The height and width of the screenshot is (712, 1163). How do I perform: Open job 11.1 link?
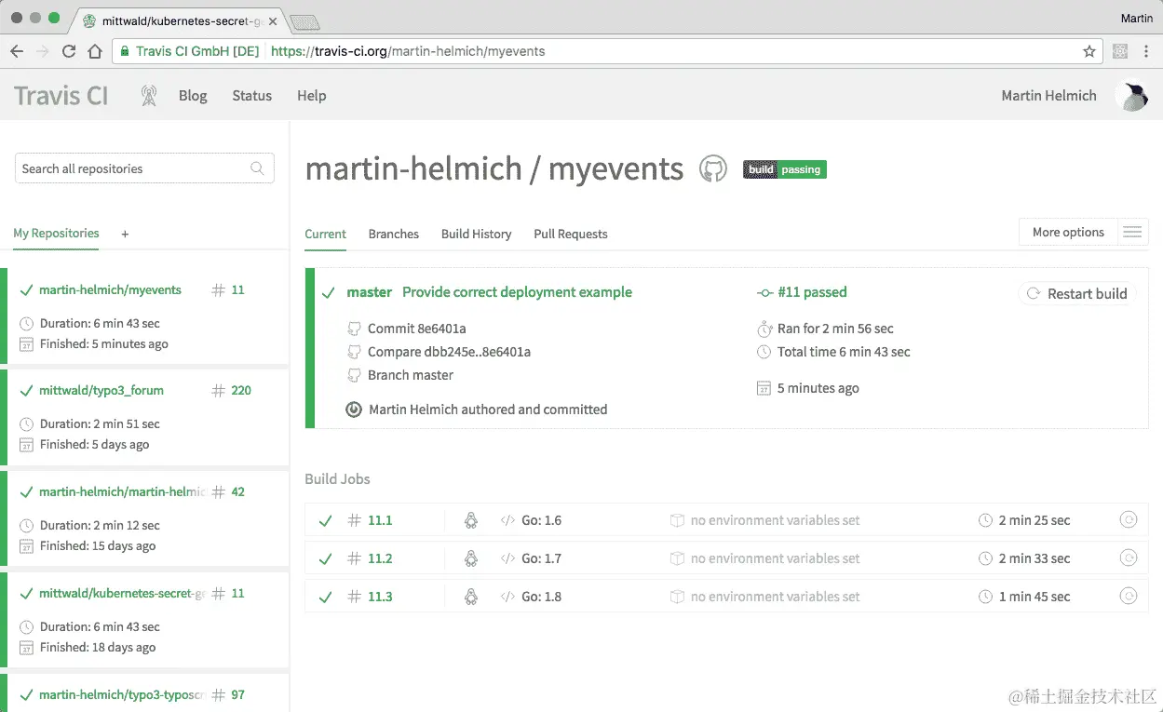pos(380,520)
